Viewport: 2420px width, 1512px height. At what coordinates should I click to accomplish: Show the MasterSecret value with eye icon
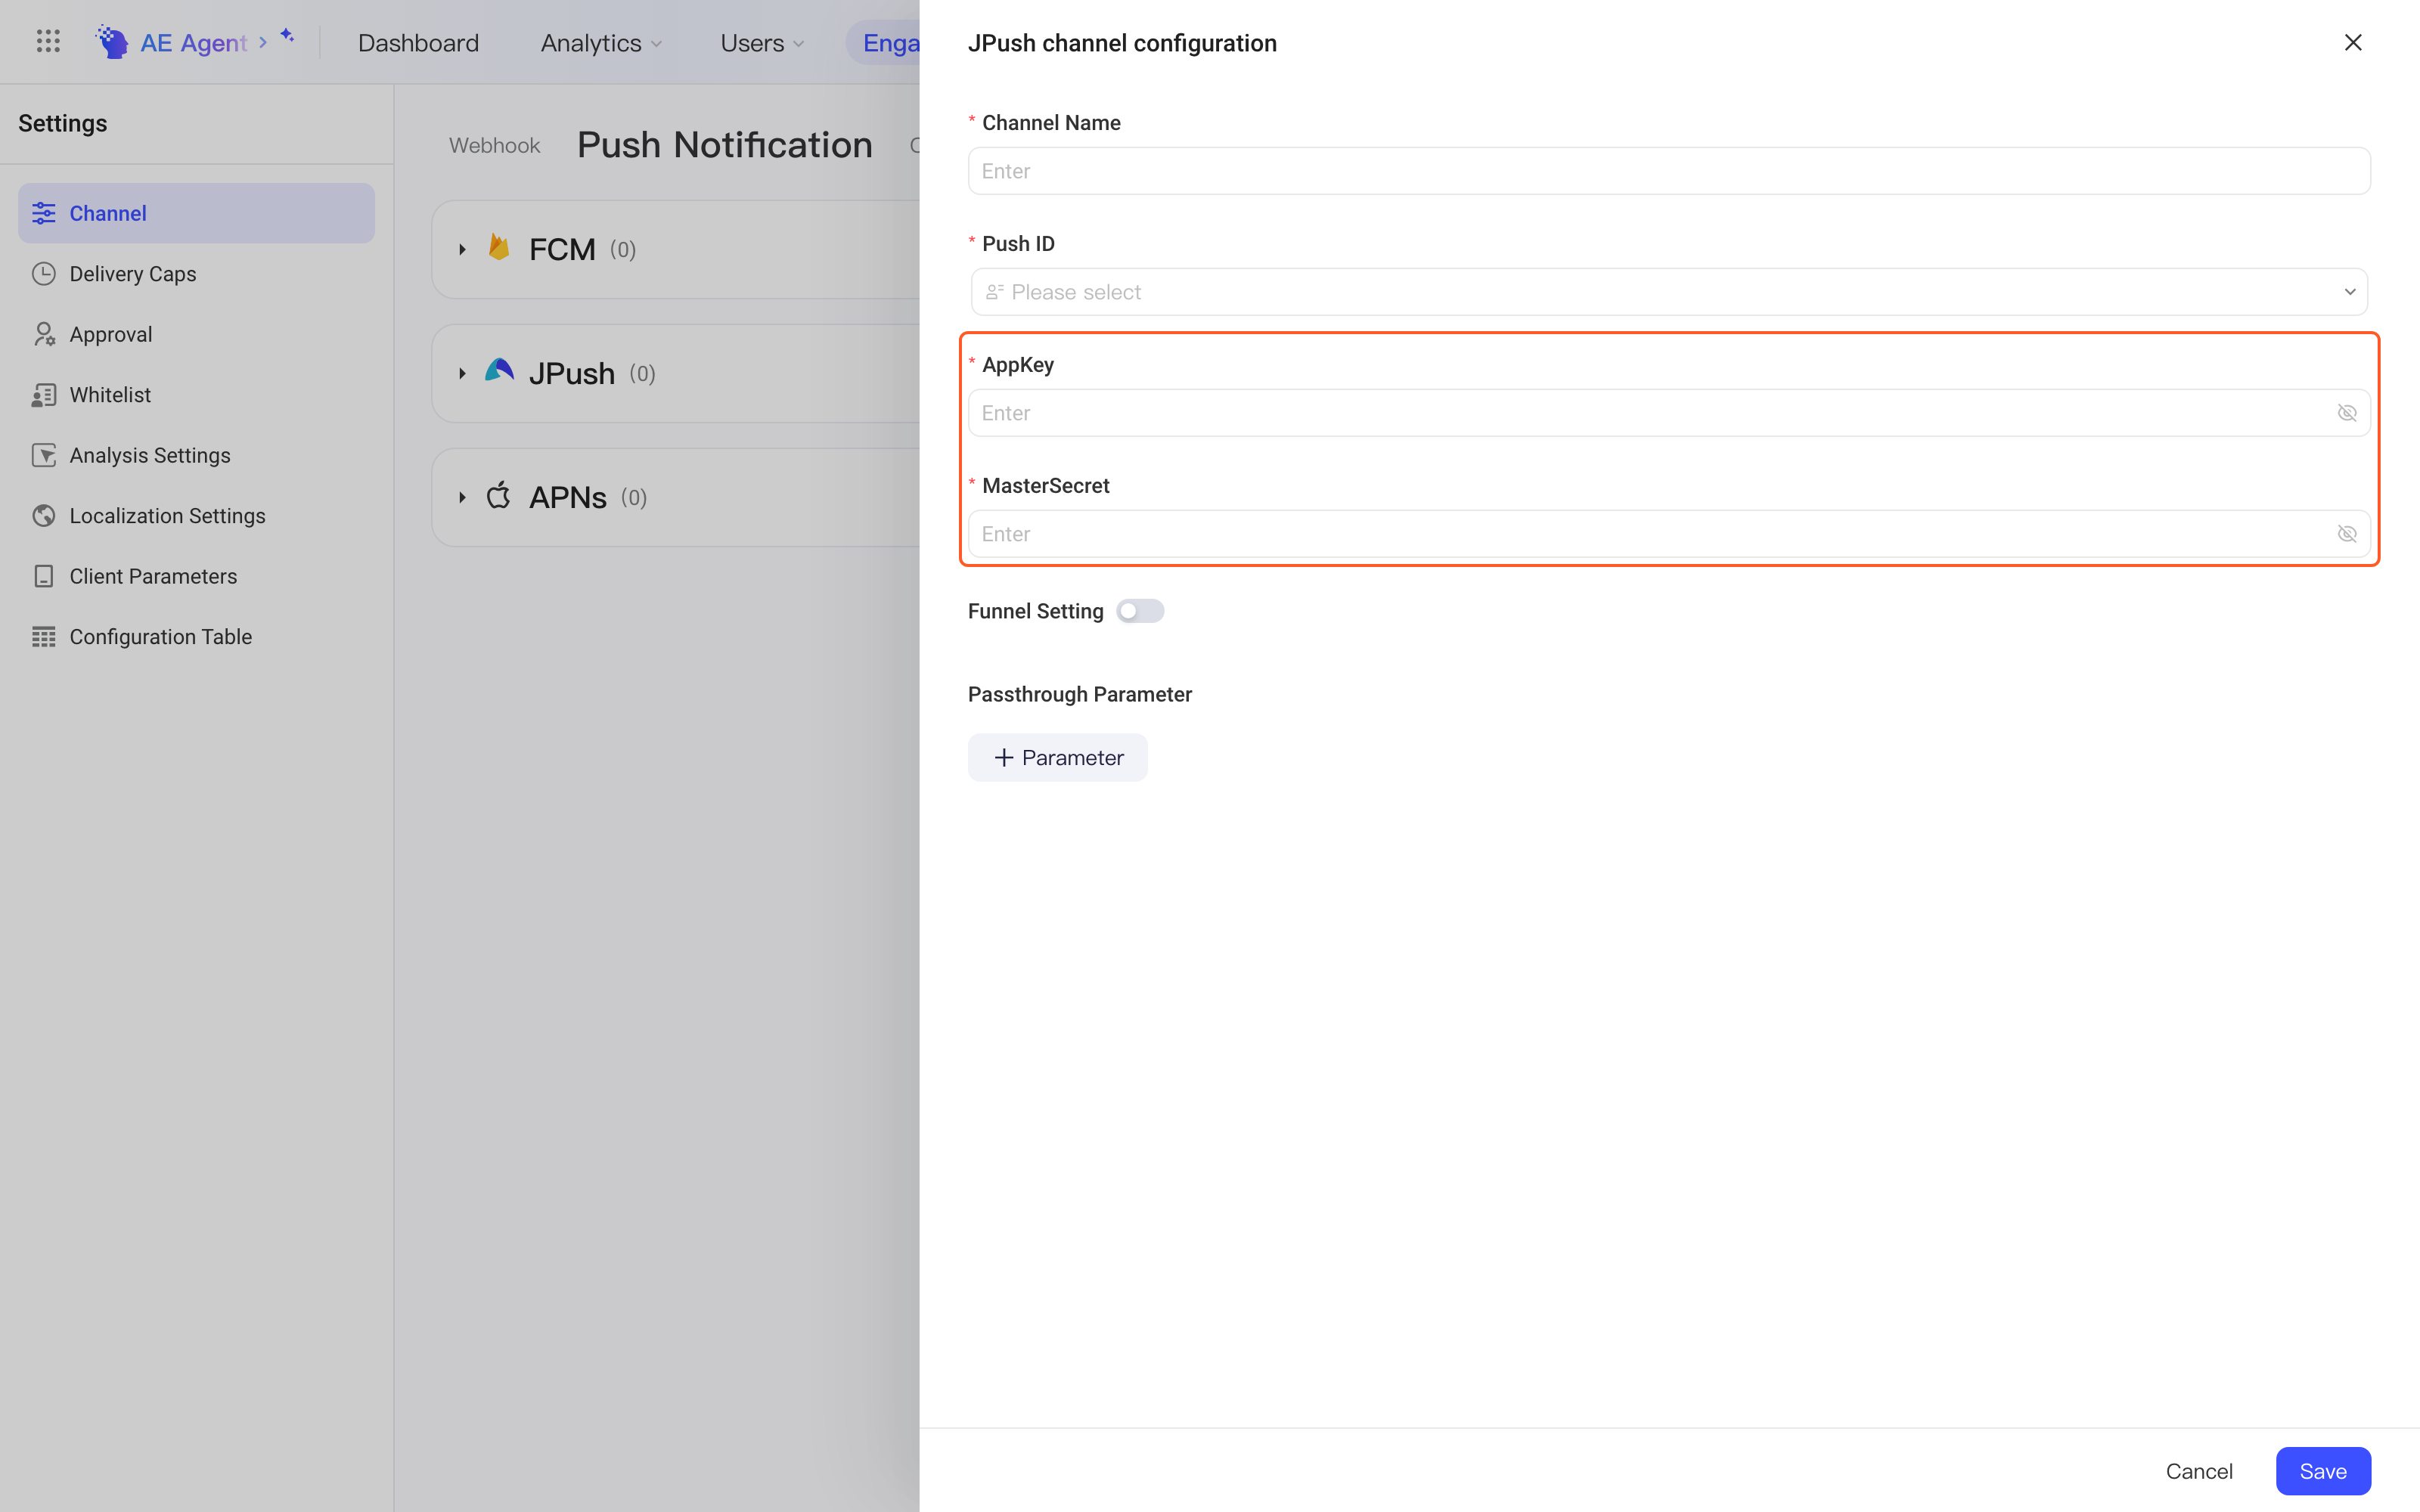(x=2347, y=534)
